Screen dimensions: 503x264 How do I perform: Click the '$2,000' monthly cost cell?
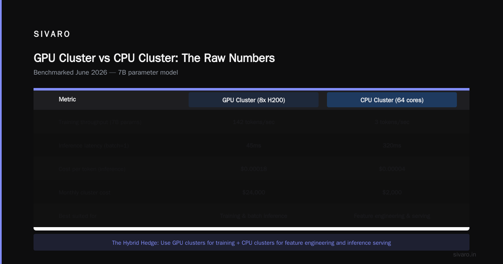pos(392,192)
